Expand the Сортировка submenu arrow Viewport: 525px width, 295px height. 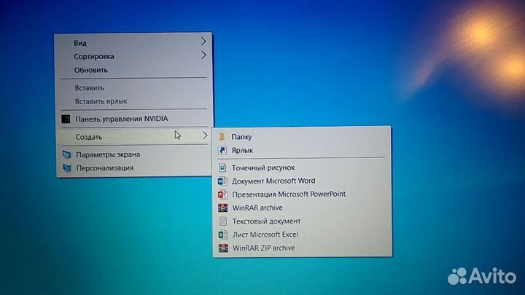coord(203,55)
